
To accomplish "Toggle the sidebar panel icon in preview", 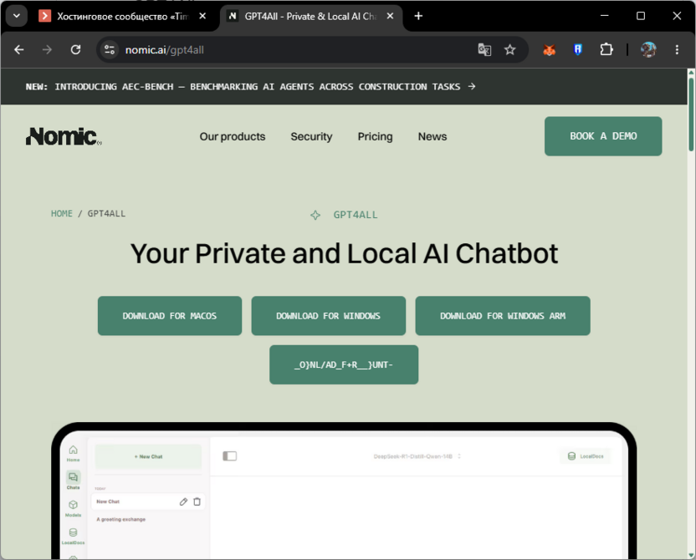I will click(229, 456).
